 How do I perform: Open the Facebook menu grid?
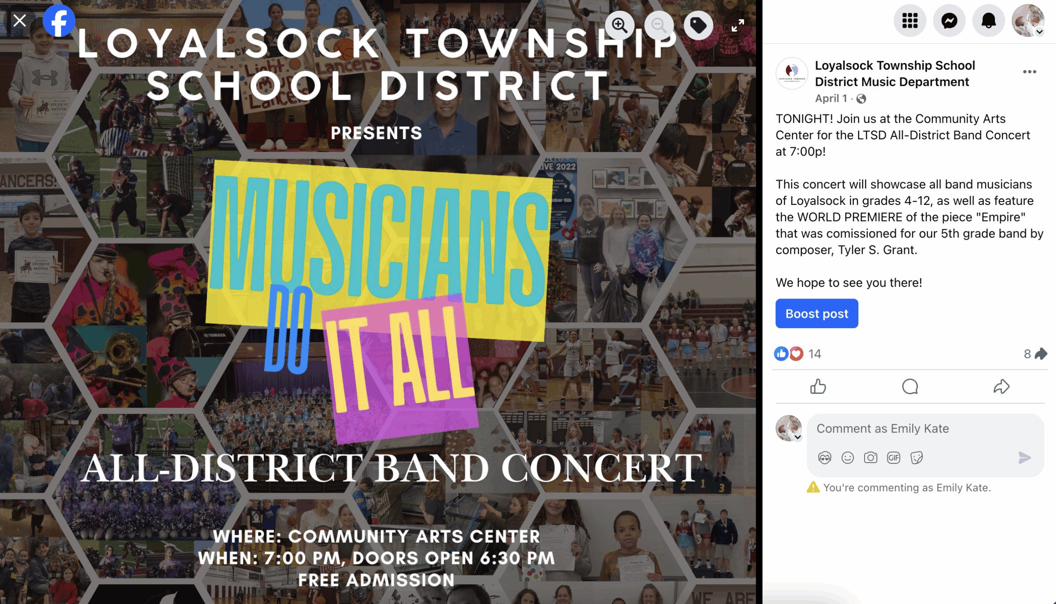coord(910,20)
